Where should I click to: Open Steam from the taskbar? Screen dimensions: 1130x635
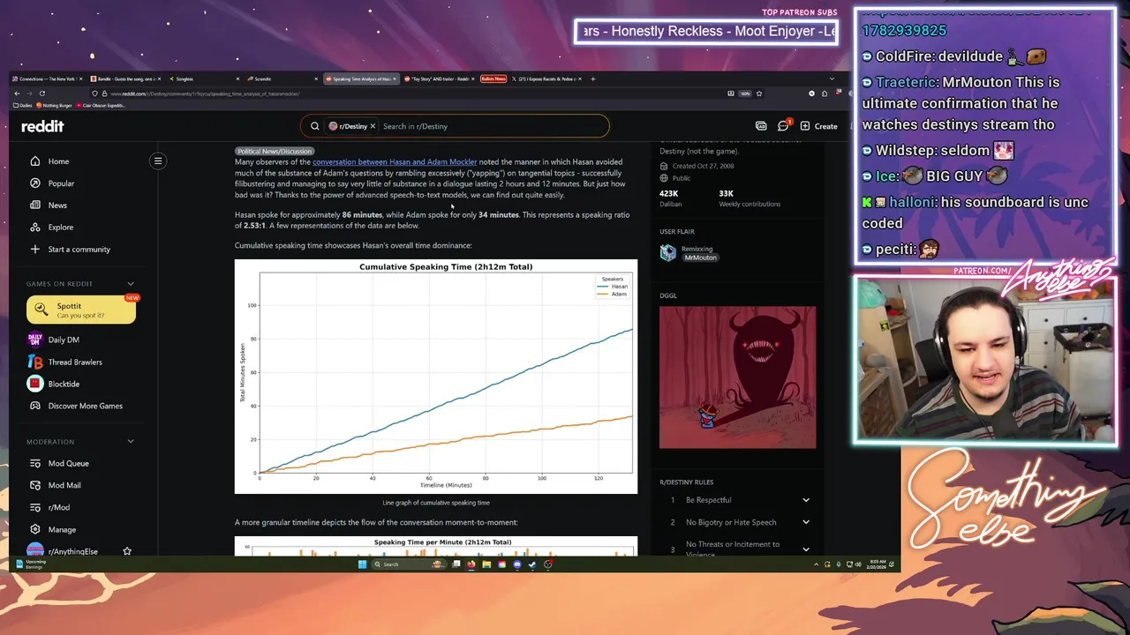coord(532,564)
